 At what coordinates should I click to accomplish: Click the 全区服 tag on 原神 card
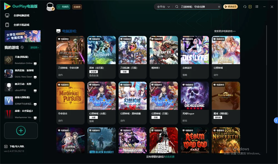point(93,72)
